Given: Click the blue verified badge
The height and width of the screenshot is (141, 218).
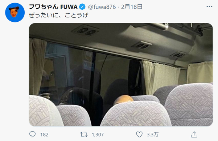Looking at the screenshot, I should click(82, 7).
